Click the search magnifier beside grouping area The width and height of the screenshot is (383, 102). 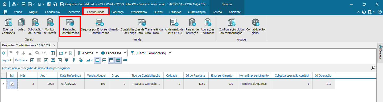[373, 68]
